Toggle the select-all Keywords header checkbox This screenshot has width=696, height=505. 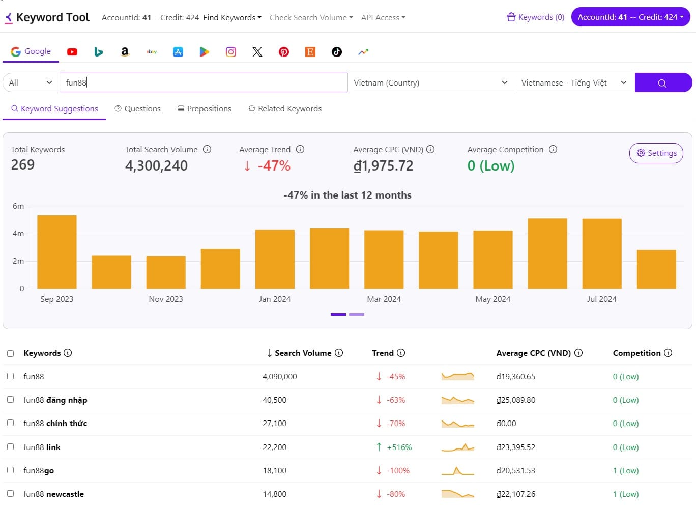(x=10, y=353)
